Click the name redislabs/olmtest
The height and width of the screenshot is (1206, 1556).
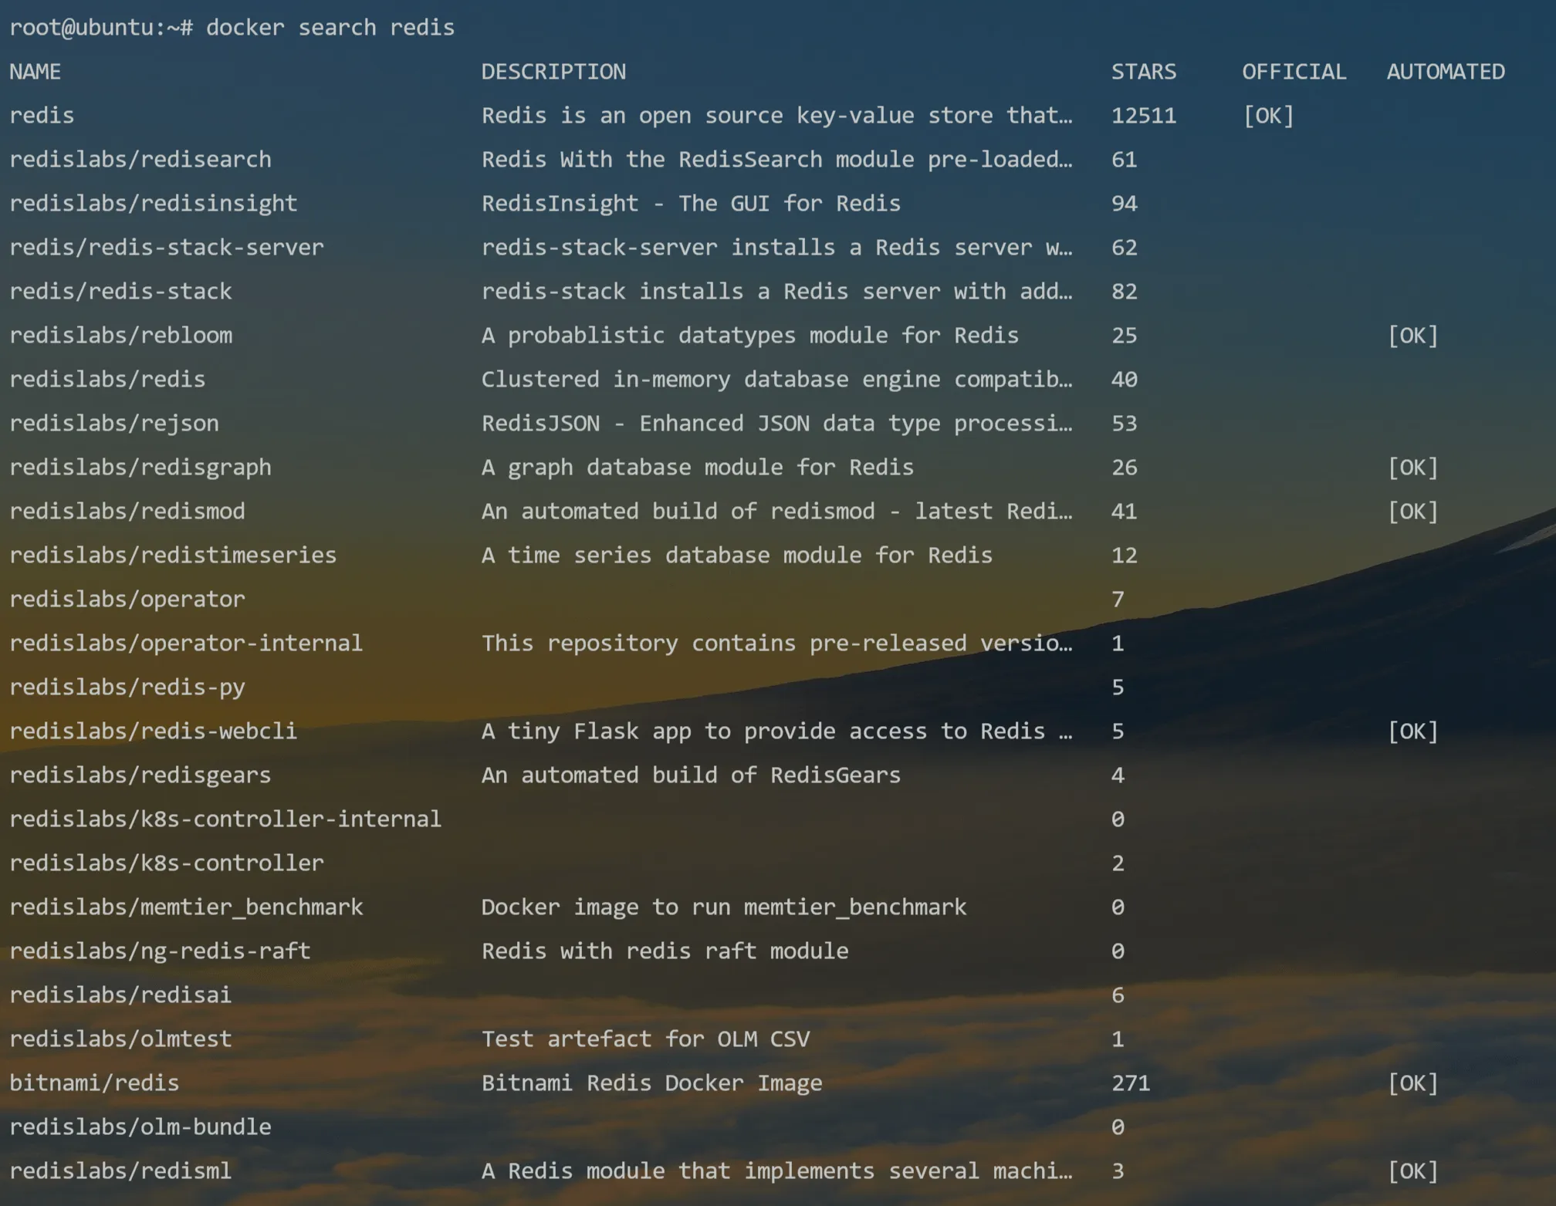click(121, 1039)
